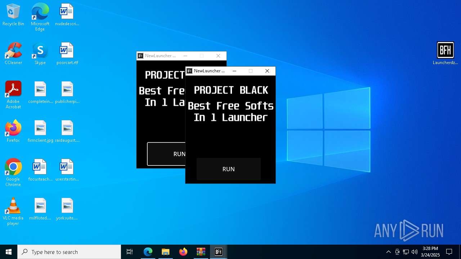Screen dimensions: 461x259
Task: Open the Recycle Bin desktop icon
Action: click(x=13, y=15)
